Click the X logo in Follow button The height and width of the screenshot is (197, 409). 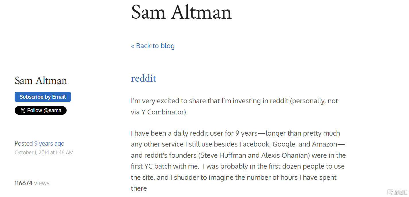pyautogui.click(x=23, y=111)
